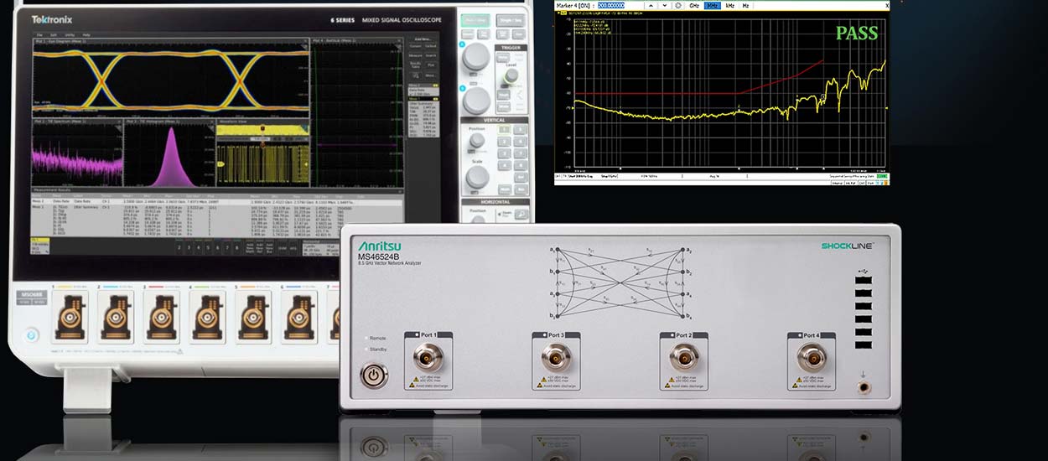This screenshot has width=1048, height=461.
Task: Open the Help menu on oscilloscope
Action: click(86, 34)
